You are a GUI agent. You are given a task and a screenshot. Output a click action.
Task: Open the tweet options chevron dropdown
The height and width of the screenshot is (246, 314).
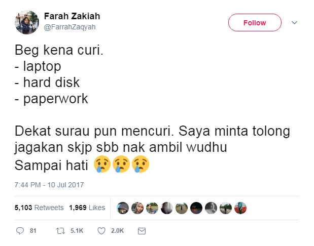pyautogui.click(x=294, y=23)
